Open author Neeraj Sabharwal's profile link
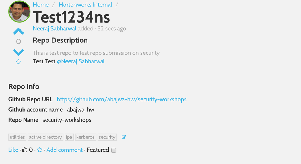 pos(55,29)
